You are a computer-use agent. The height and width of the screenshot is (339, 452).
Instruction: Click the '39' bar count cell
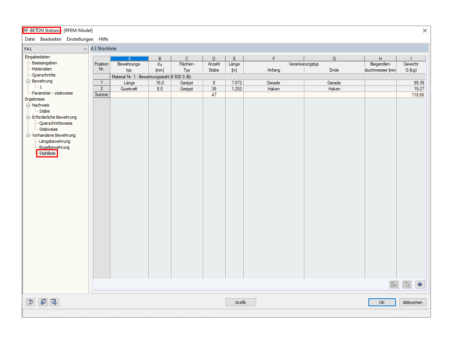(214, 89)
